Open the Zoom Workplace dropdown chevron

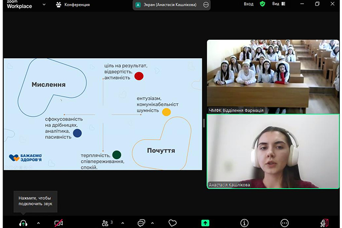click(x=44, y=5)
